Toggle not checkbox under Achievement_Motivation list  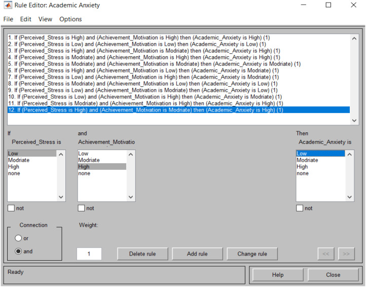point(81,208)
